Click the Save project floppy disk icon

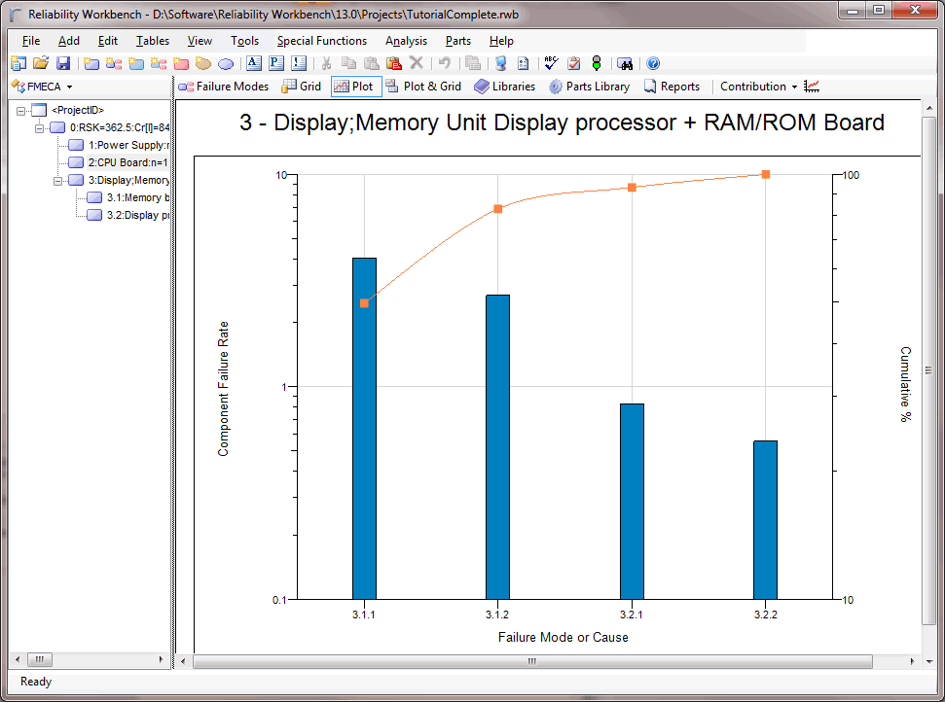(x=63, y=63)
